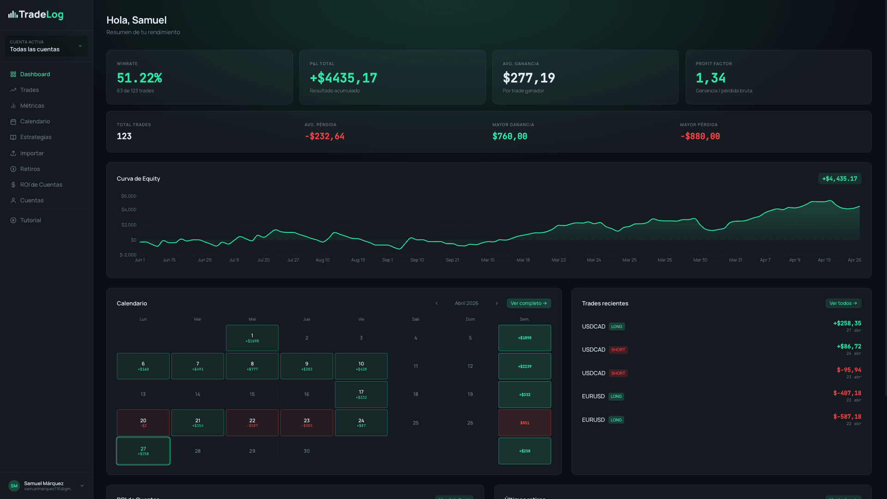
Task: Select calendar day 9 with +$383
Action: 307,366
